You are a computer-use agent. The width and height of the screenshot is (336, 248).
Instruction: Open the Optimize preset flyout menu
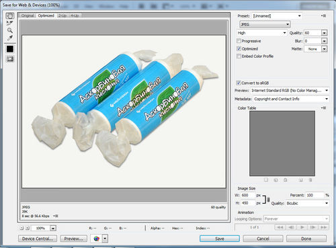click(x=324, y=15)
